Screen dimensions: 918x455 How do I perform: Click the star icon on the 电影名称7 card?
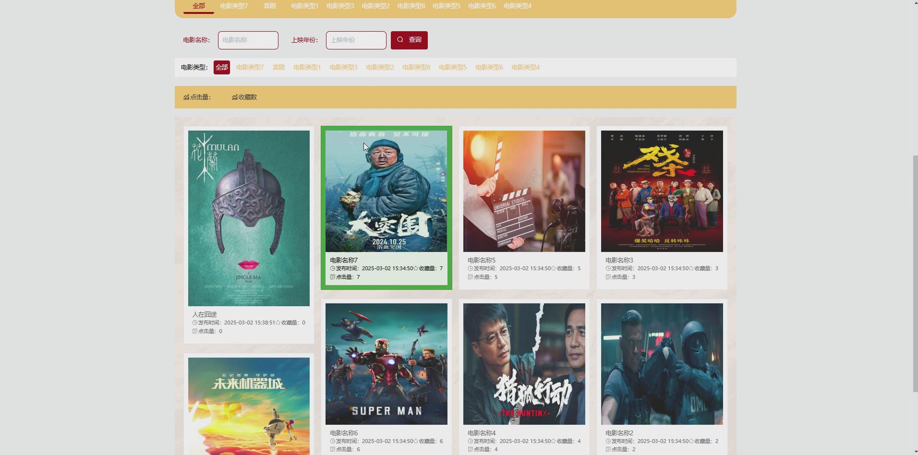(x=416, y=269)
